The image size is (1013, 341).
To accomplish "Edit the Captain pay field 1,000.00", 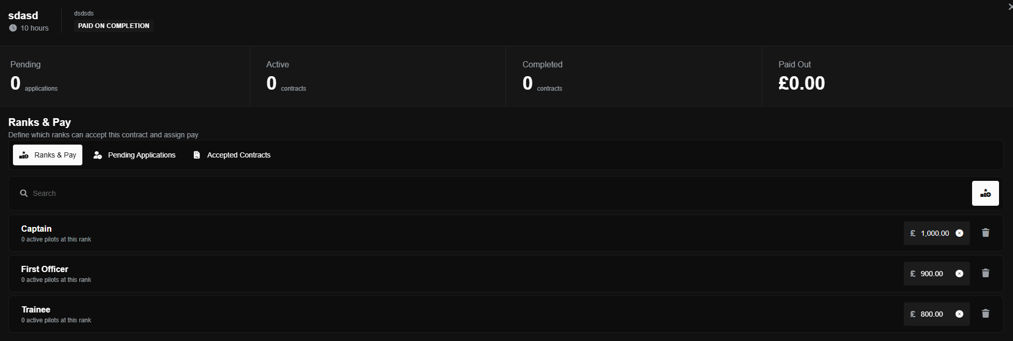I will click(935, 233).
